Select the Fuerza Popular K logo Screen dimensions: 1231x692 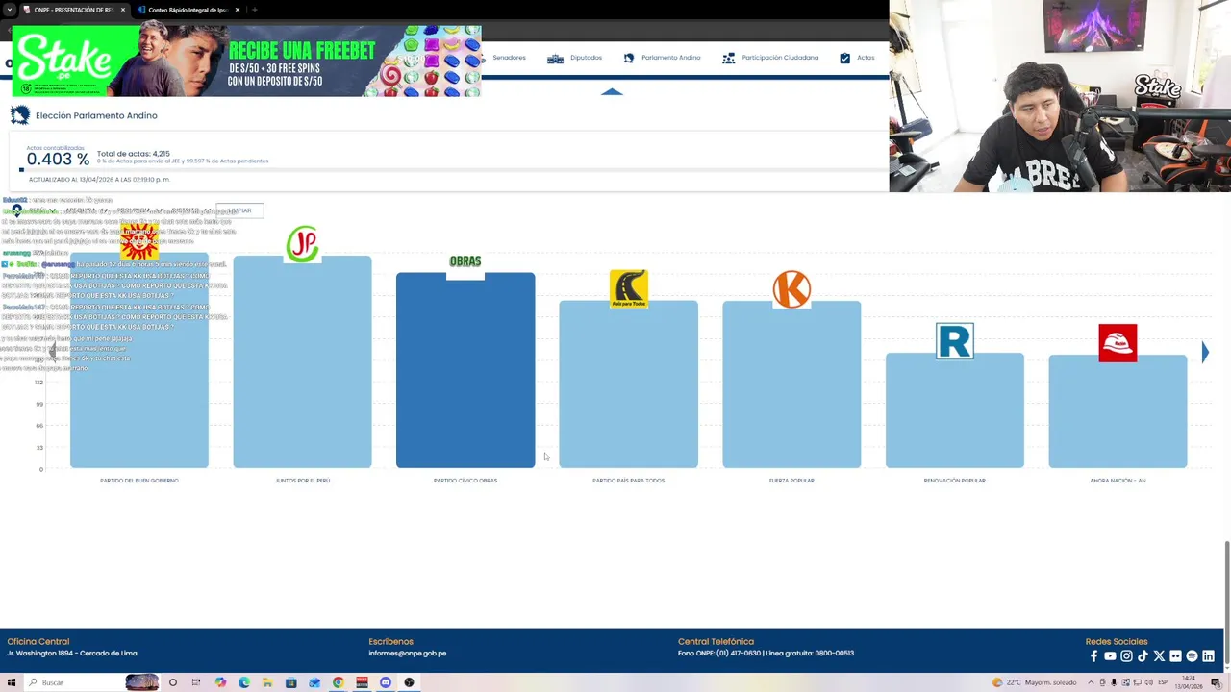[x=791, y=289]
